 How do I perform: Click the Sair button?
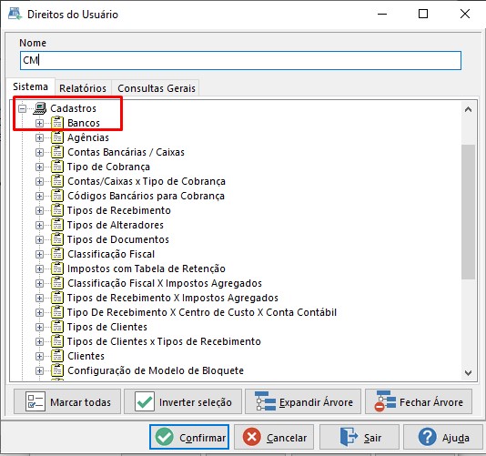pyautogui.click(x=359, y=437)
